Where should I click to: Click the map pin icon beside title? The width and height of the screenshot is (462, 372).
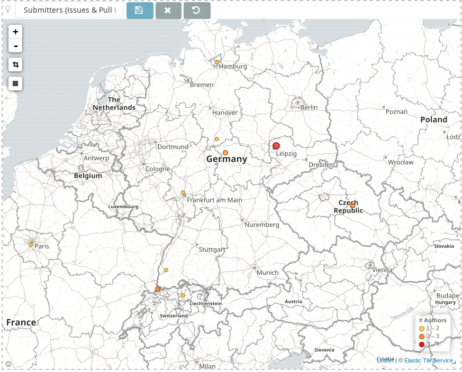[8, 11]
